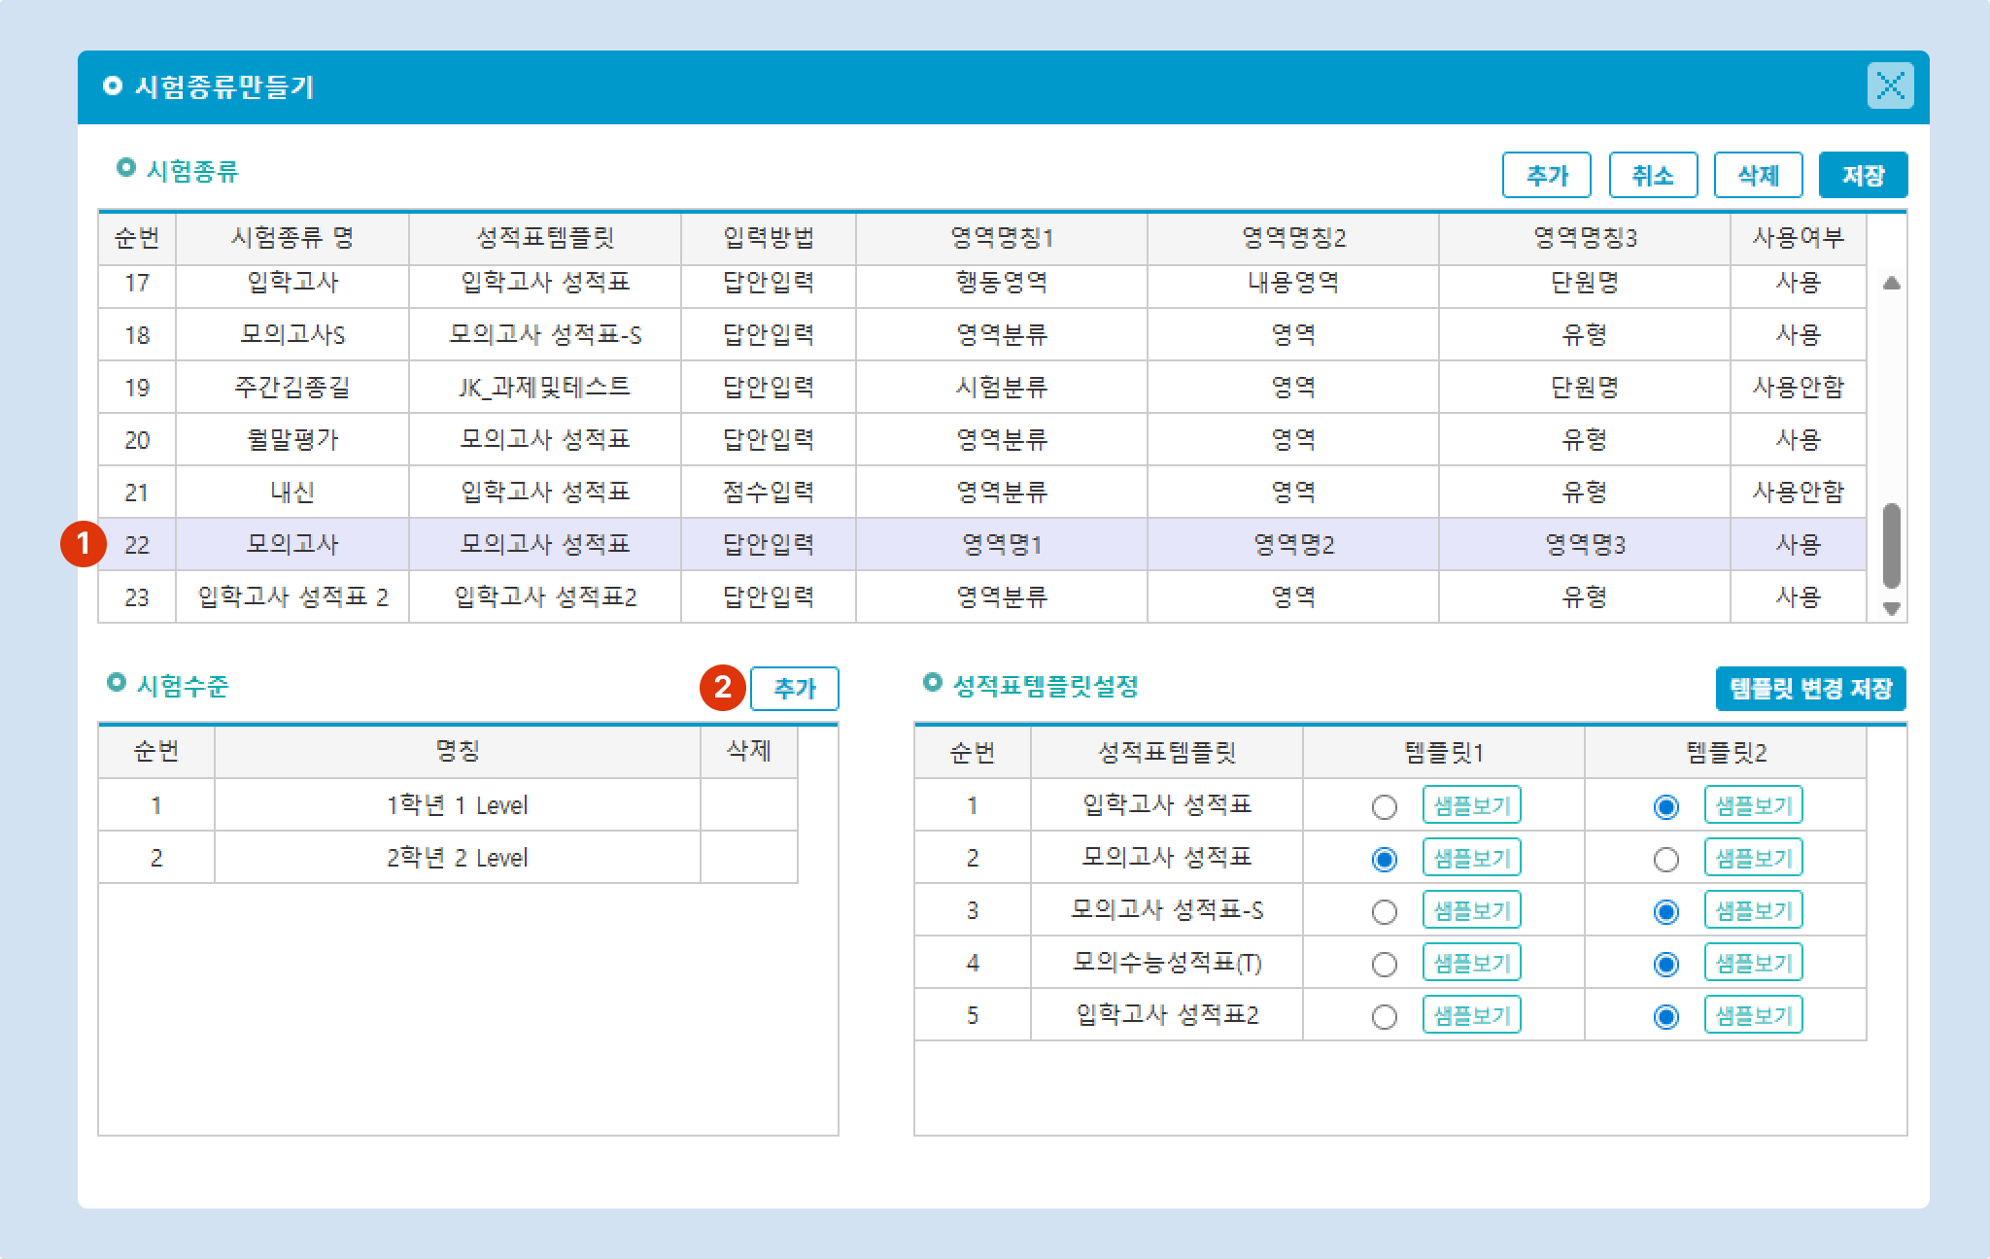Select 템플릿1 radio for 입학고사 성적표
Screen dimensions: 1990x1259
pos(1384,807)
